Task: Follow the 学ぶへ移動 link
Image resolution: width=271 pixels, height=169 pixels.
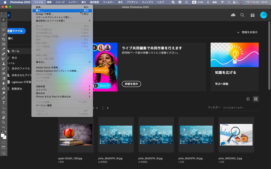Action: pyautogui.click(x=222, y=84)
